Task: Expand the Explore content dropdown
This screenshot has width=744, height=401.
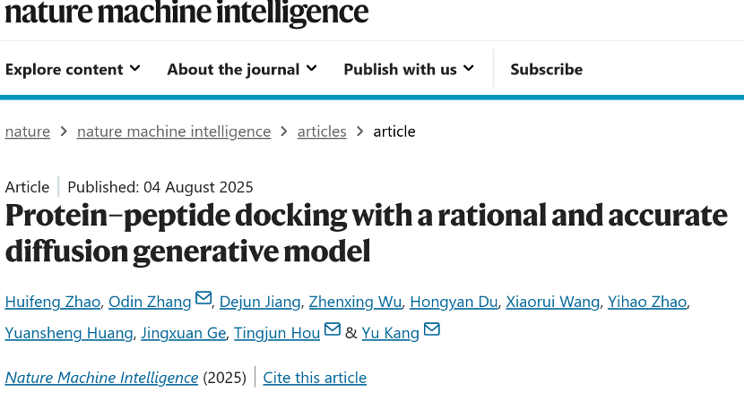Action: pyautogui.click(x=73, y=69)
